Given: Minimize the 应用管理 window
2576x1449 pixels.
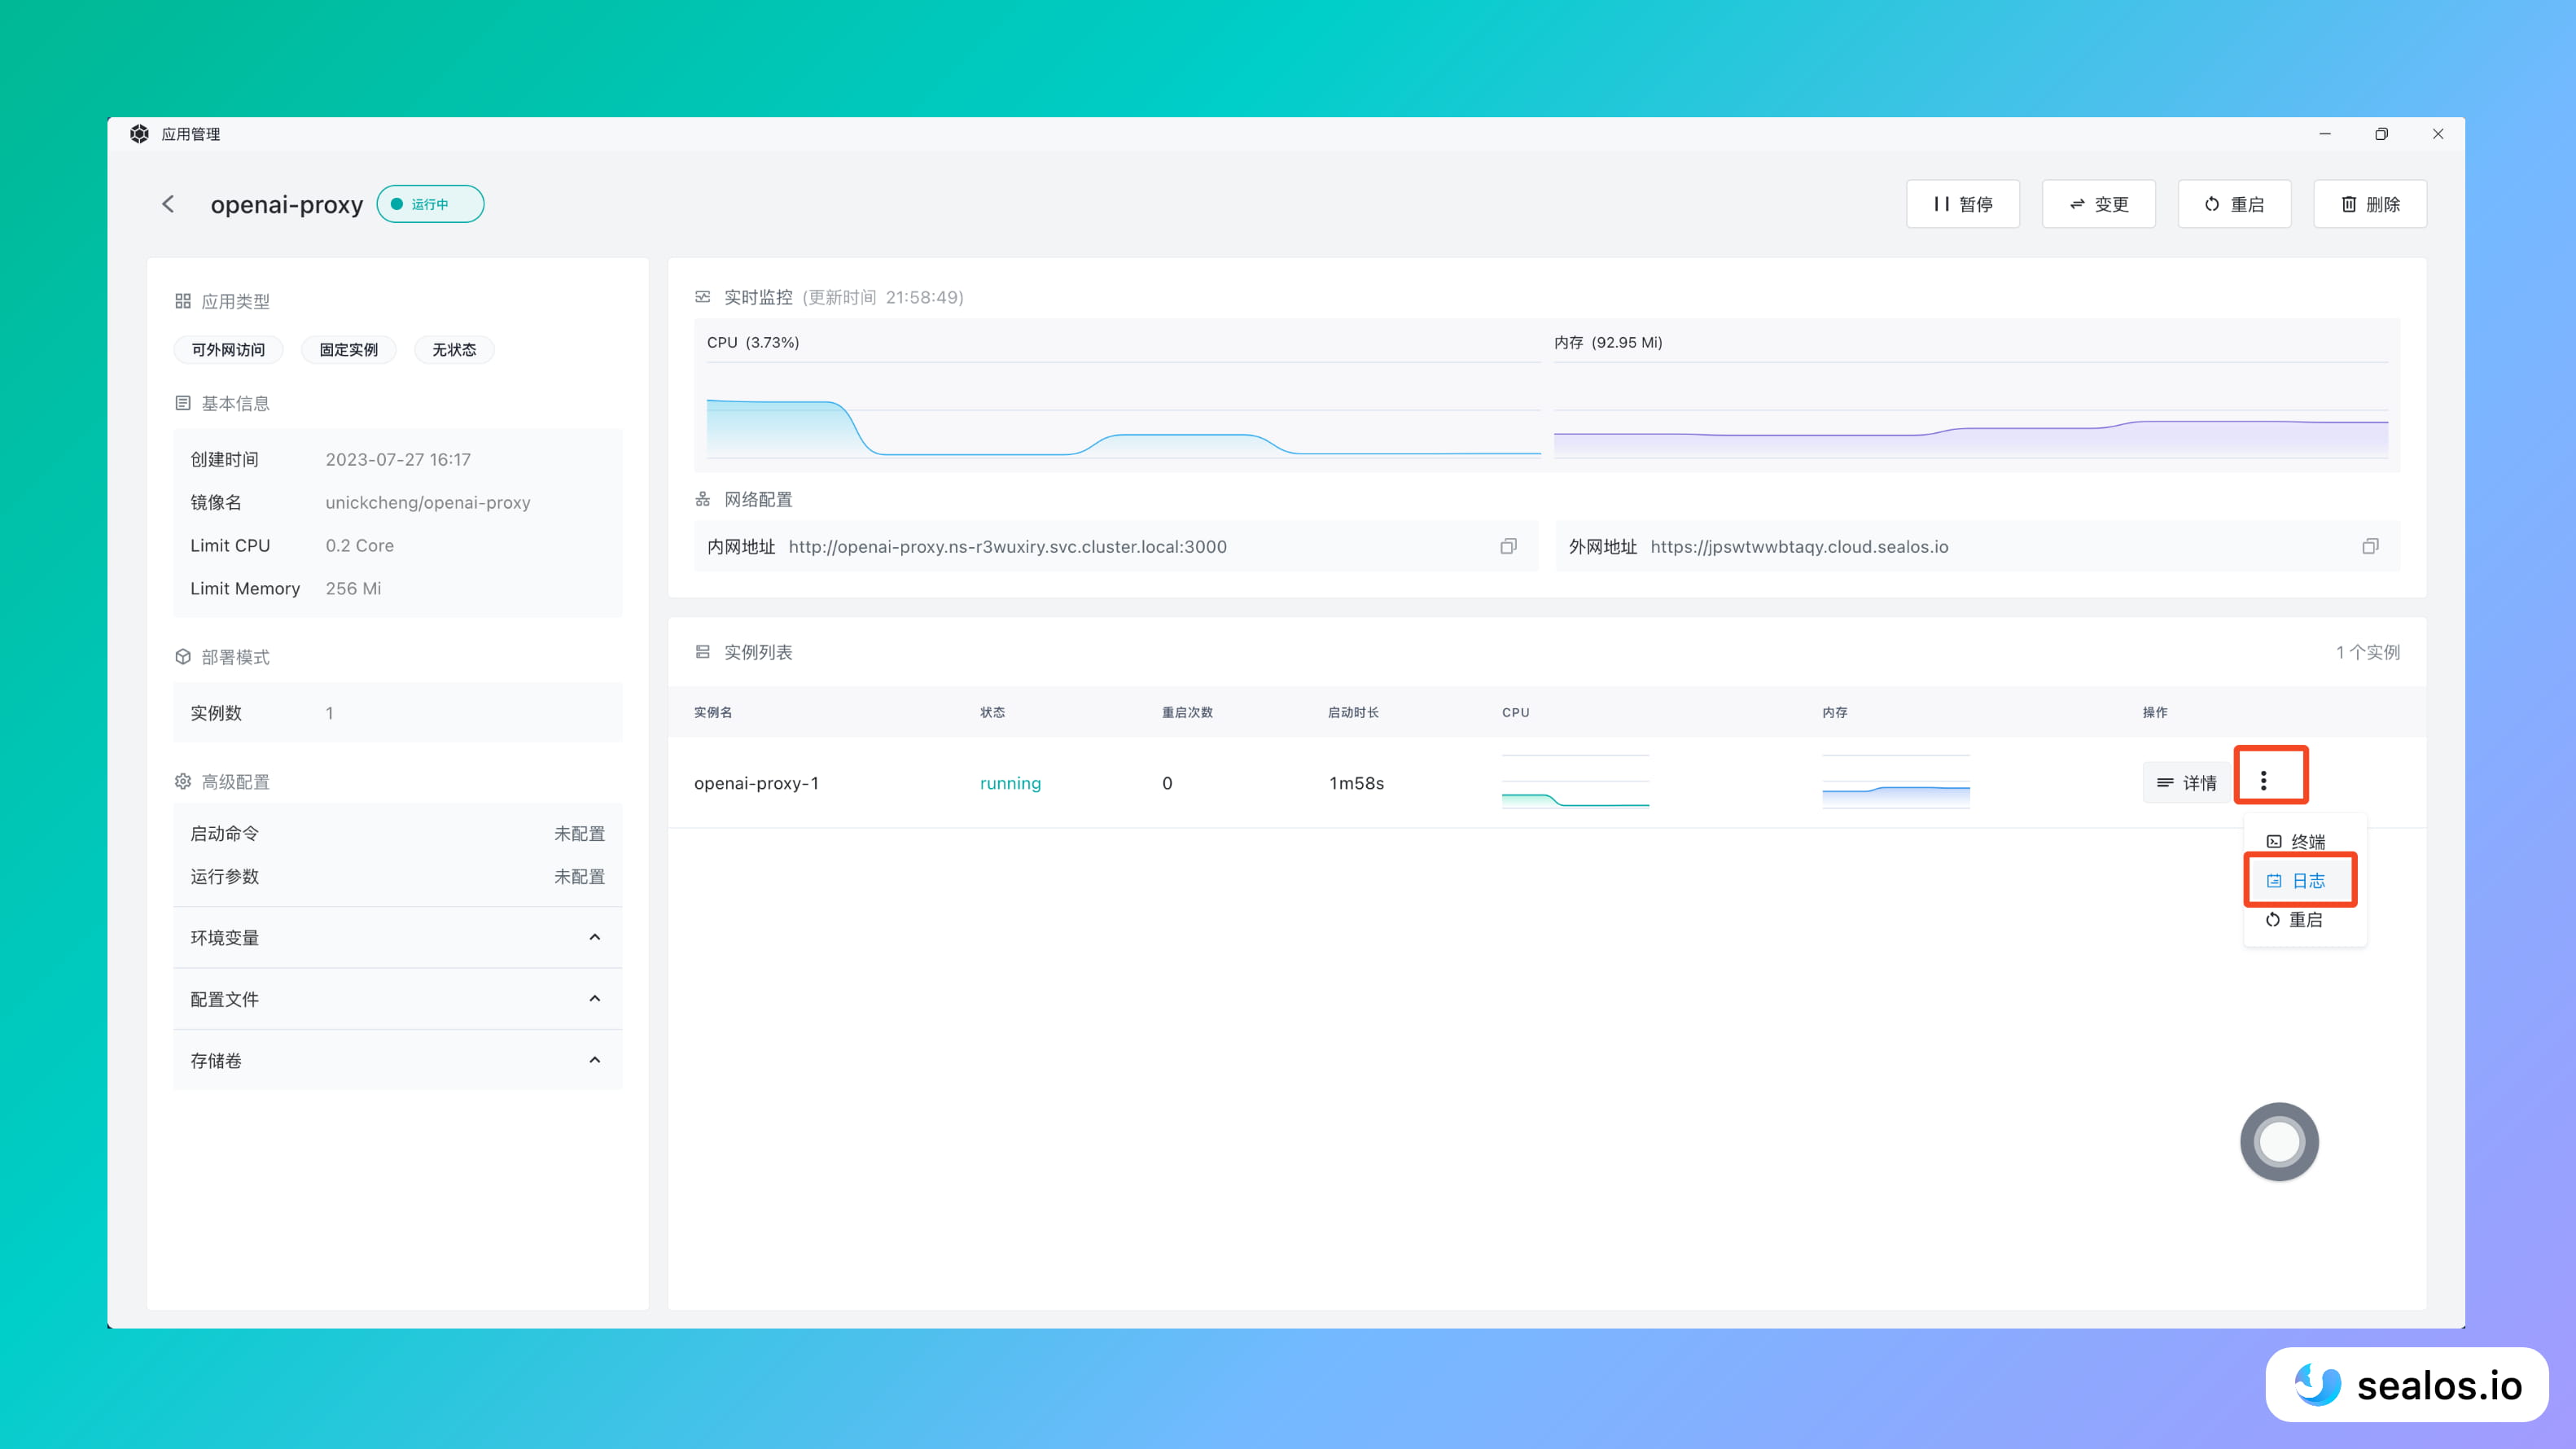Looking at the screenshot, I should coord(2325,134).
